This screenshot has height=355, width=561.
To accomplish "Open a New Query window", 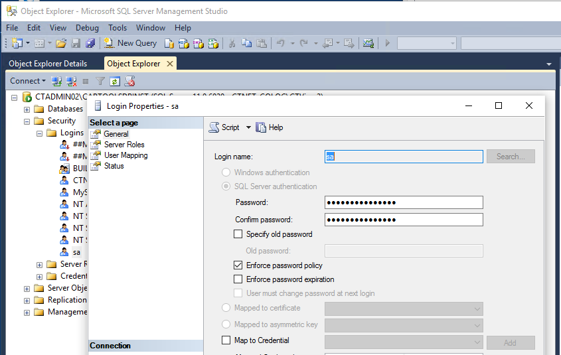I will pyautogui.click(x=130, y=43).
